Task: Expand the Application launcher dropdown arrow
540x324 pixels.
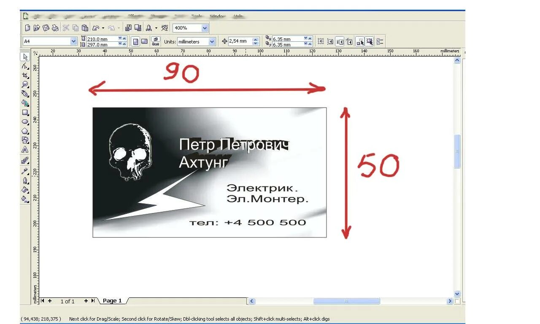Action: click(156, 28)
